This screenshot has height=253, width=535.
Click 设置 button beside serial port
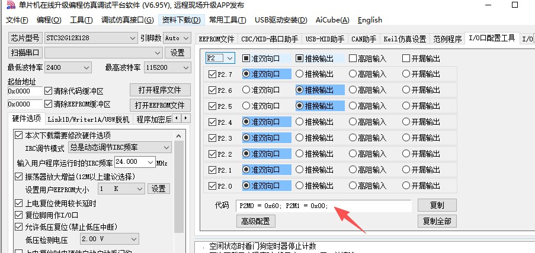click(x=177, y=53)
